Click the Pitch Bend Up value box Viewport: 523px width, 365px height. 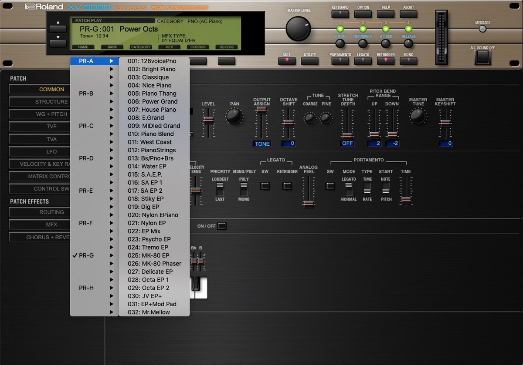pos(374,144)
